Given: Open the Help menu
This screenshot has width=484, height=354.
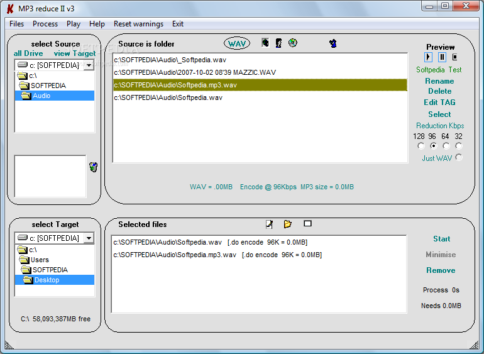Looking at the screenshot, I should pyautogui.click(x=97, y=24).
